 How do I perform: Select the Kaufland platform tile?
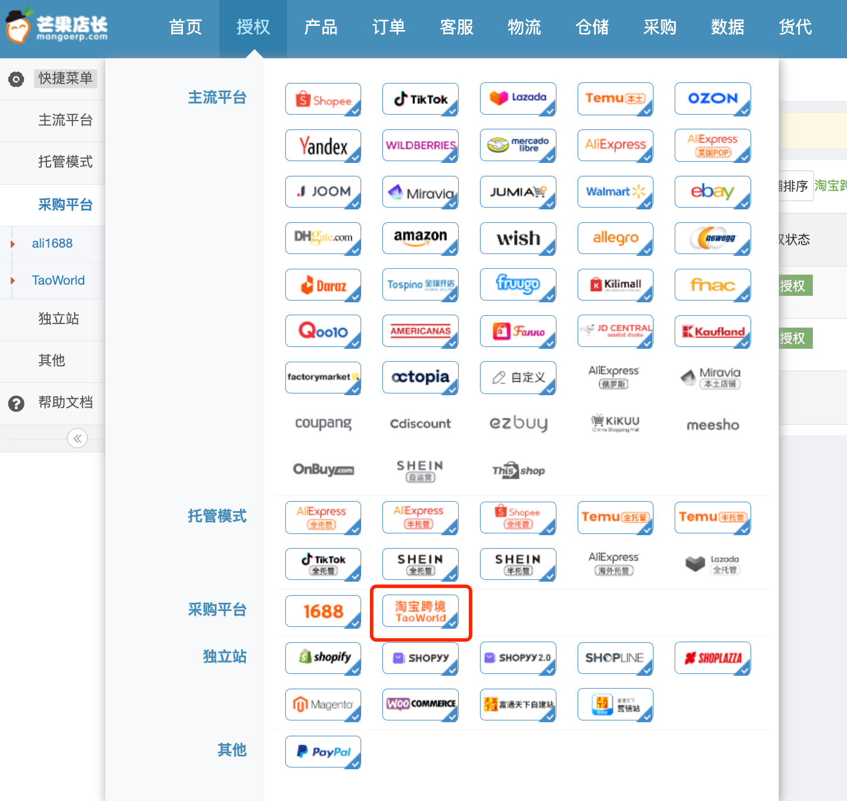tap(712, 332)
